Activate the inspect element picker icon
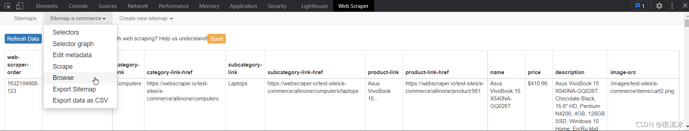The width and height of the screenshot is (689, 131). [x=8, y=6]
